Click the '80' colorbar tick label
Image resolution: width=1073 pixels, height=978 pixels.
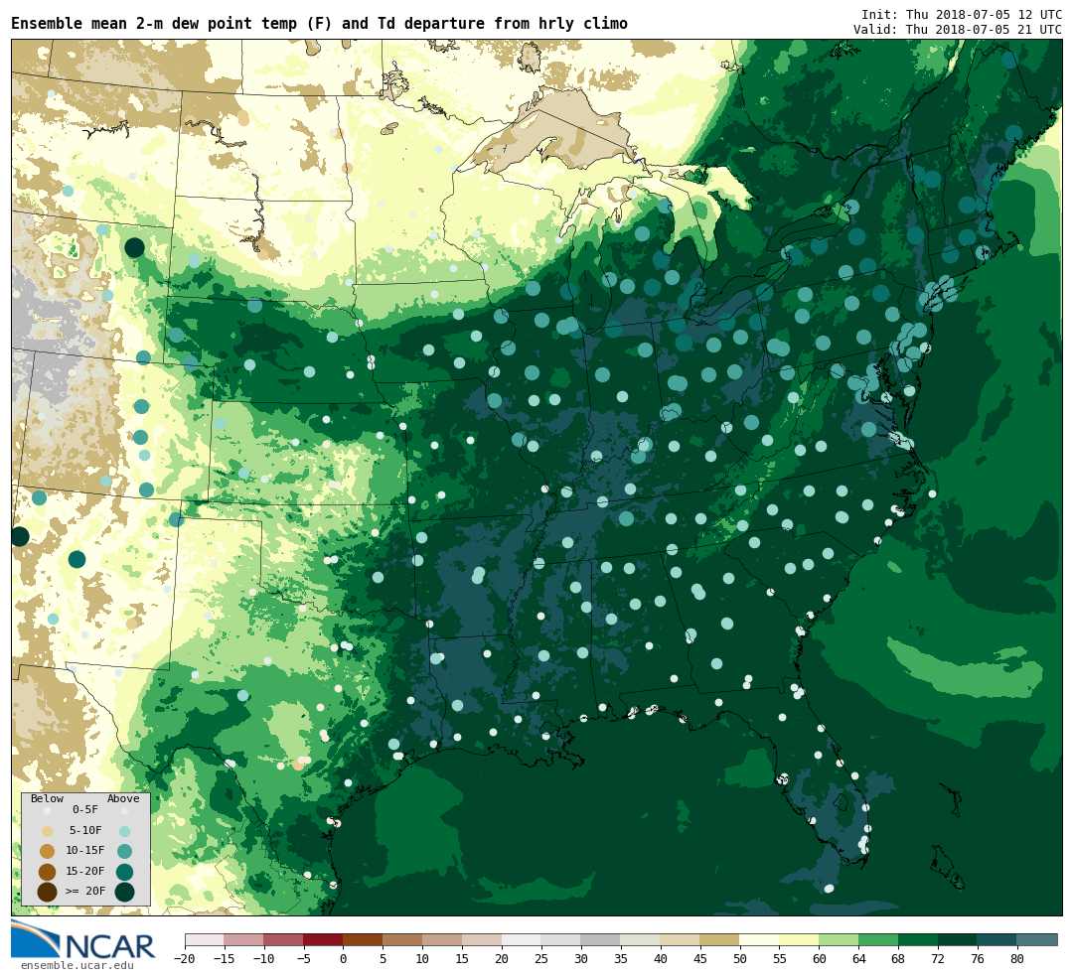(x=1018, y=959)
